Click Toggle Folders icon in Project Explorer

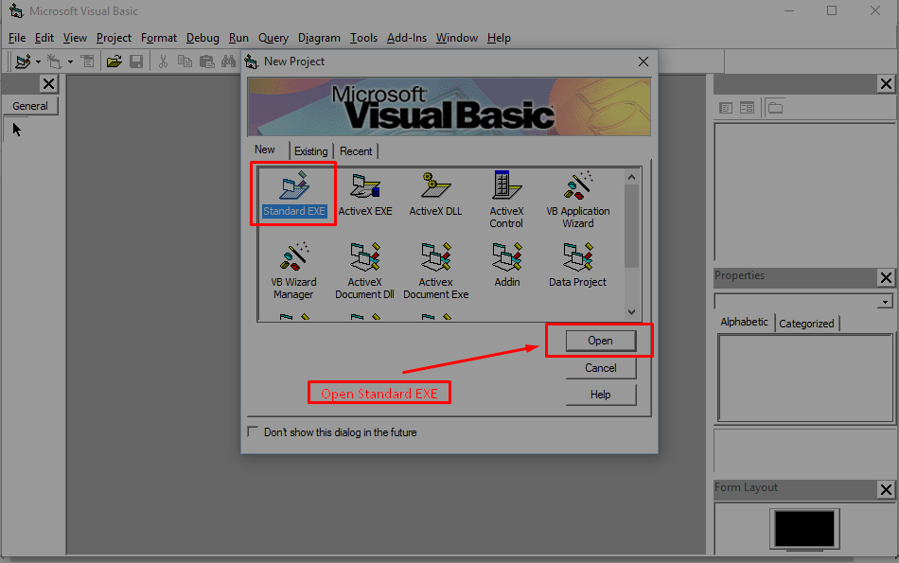[x=776, y=108]
